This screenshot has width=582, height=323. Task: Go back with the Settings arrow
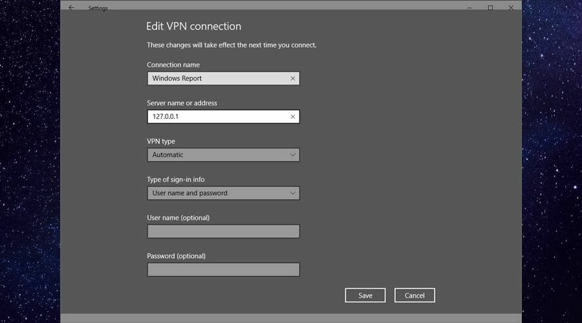pos(71,8)
